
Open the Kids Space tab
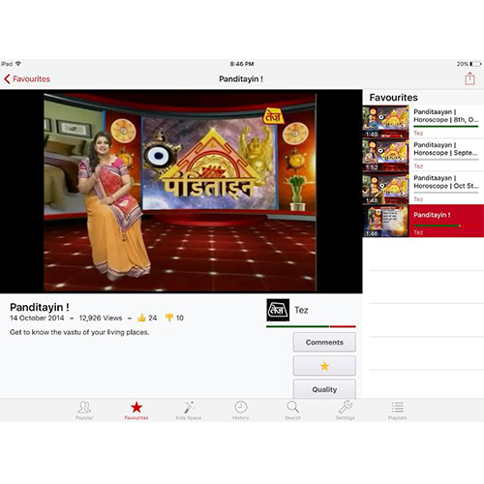click(x=189, y=410)
